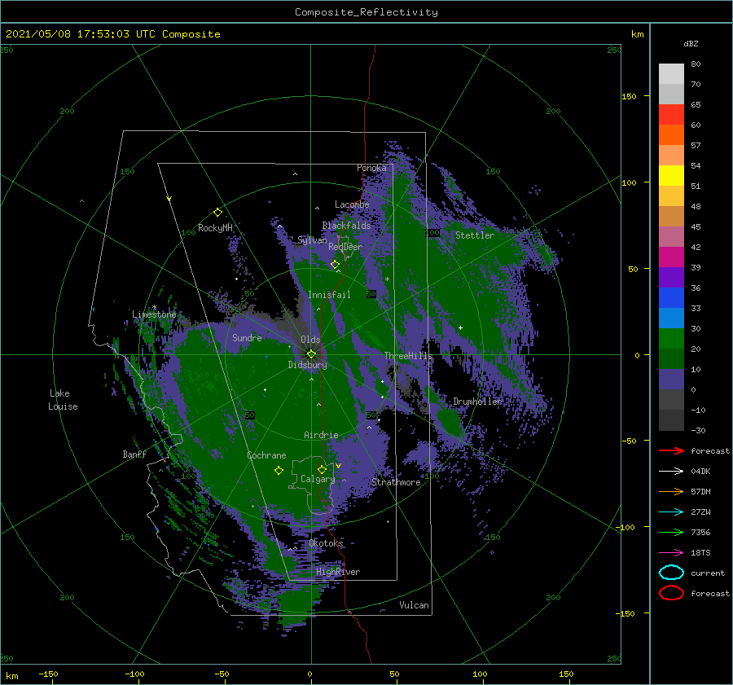Image resolution: width=733 pixels, height=685 pixels.
Task: Click the 'current' legend text
Action: coord(708,573)
